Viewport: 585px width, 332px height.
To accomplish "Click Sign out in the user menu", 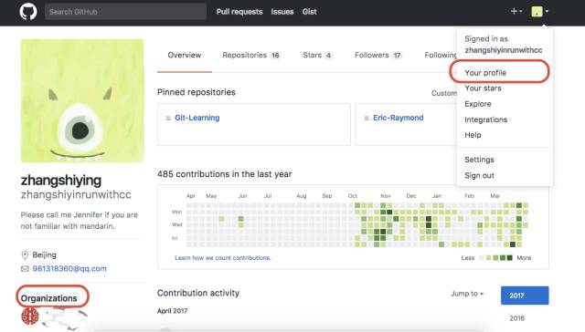I will pos(479,175).
